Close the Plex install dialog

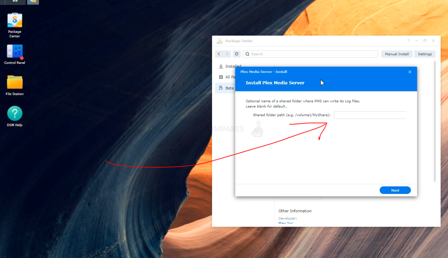[x=410, y=72]
